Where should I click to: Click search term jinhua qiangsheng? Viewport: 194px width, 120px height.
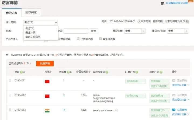pos(103,101)
